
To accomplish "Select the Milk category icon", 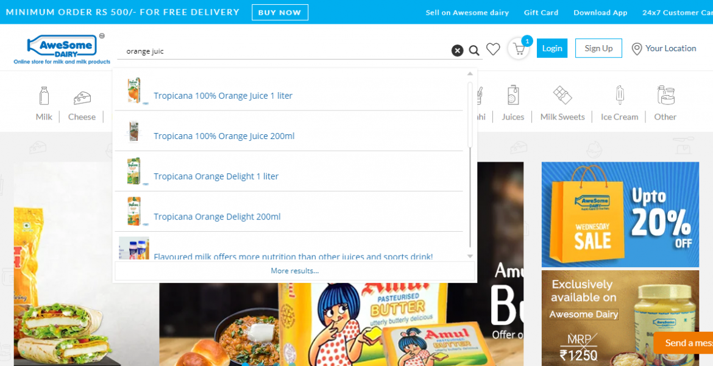I will [44, 96].
